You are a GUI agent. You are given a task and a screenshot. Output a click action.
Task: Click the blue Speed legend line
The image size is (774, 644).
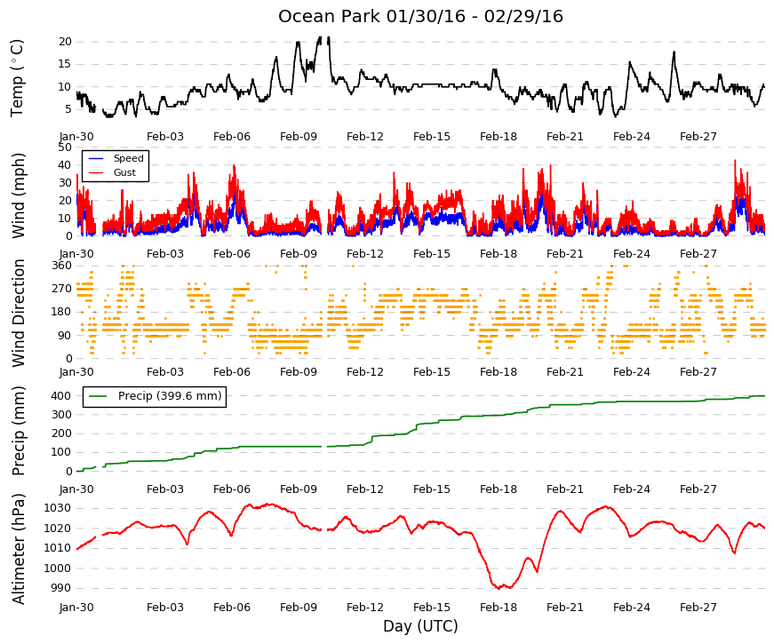point(96,159)
